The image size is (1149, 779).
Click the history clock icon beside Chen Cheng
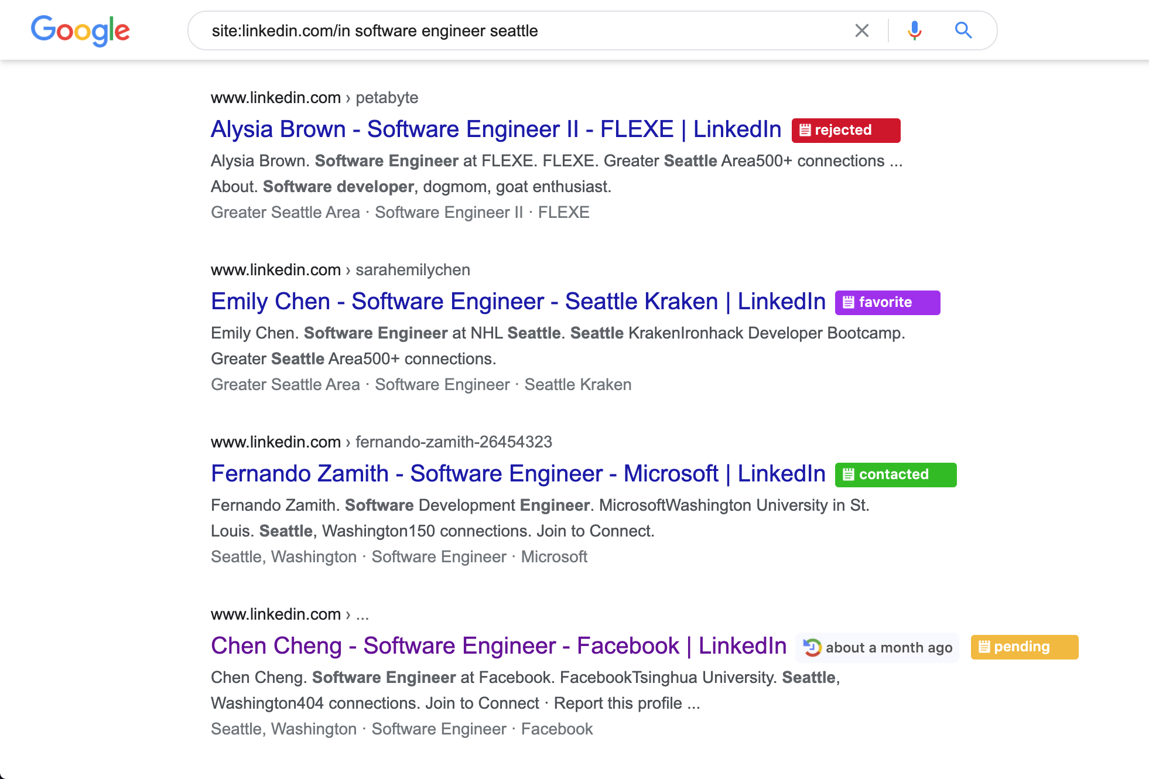point(812,647)
